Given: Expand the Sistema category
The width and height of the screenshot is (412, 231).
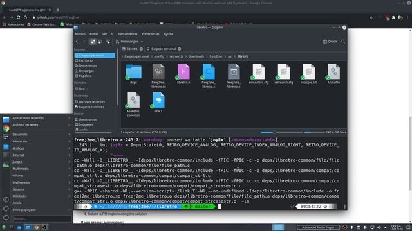Looking at the screenshot, I should 41,189.
